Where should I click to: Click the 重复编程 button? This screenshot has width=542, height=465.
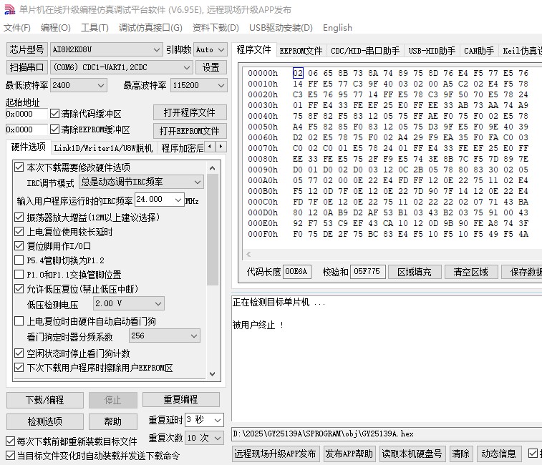click(180, 399)
